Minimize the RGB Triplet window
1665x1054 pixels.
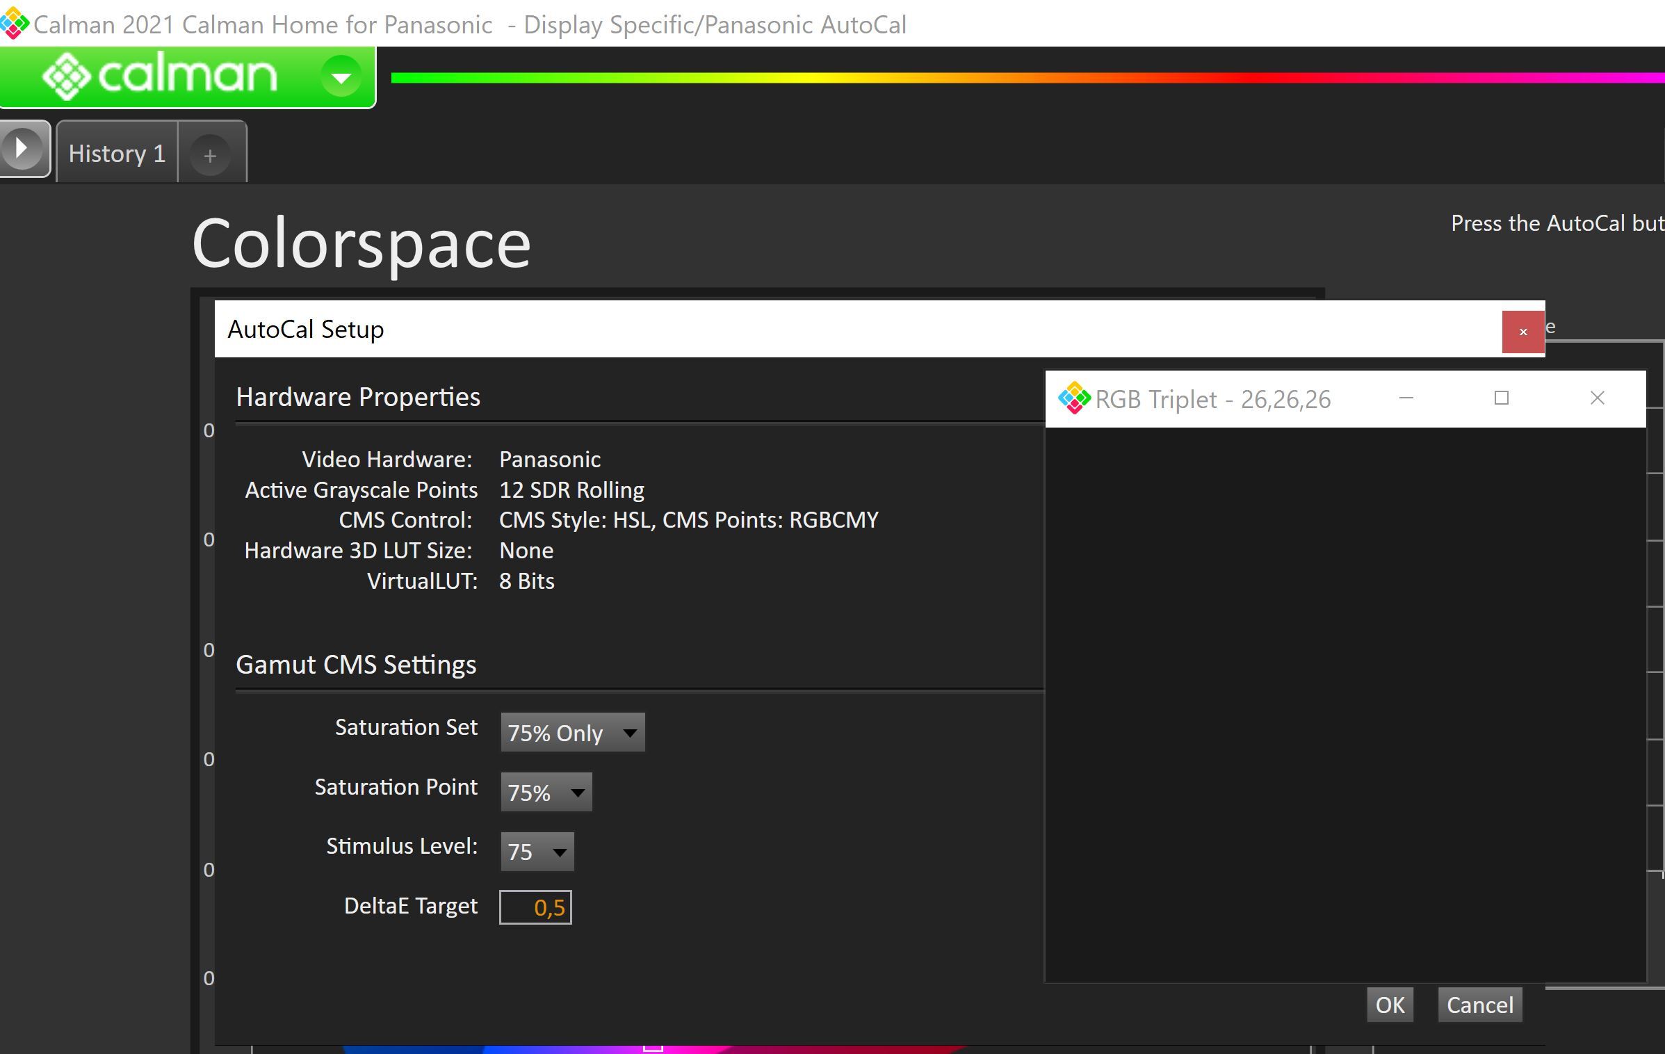1406,398
